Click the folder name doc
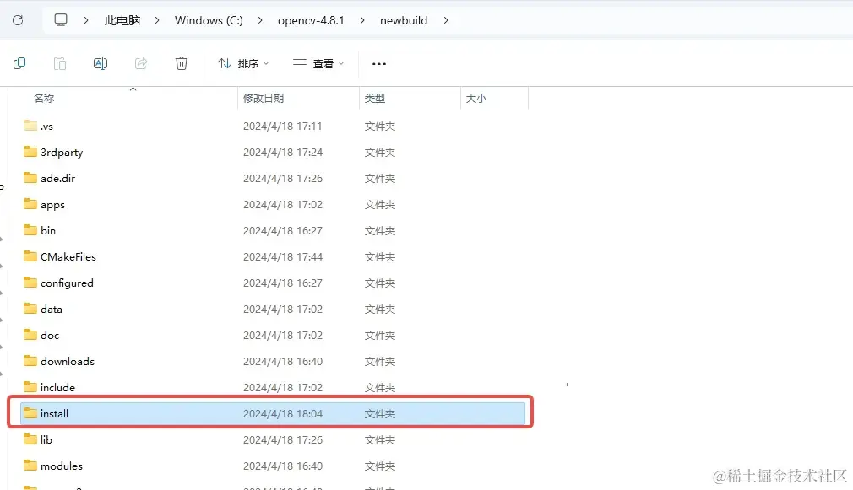This screenshot has width=853, height=490. [50, 335]
